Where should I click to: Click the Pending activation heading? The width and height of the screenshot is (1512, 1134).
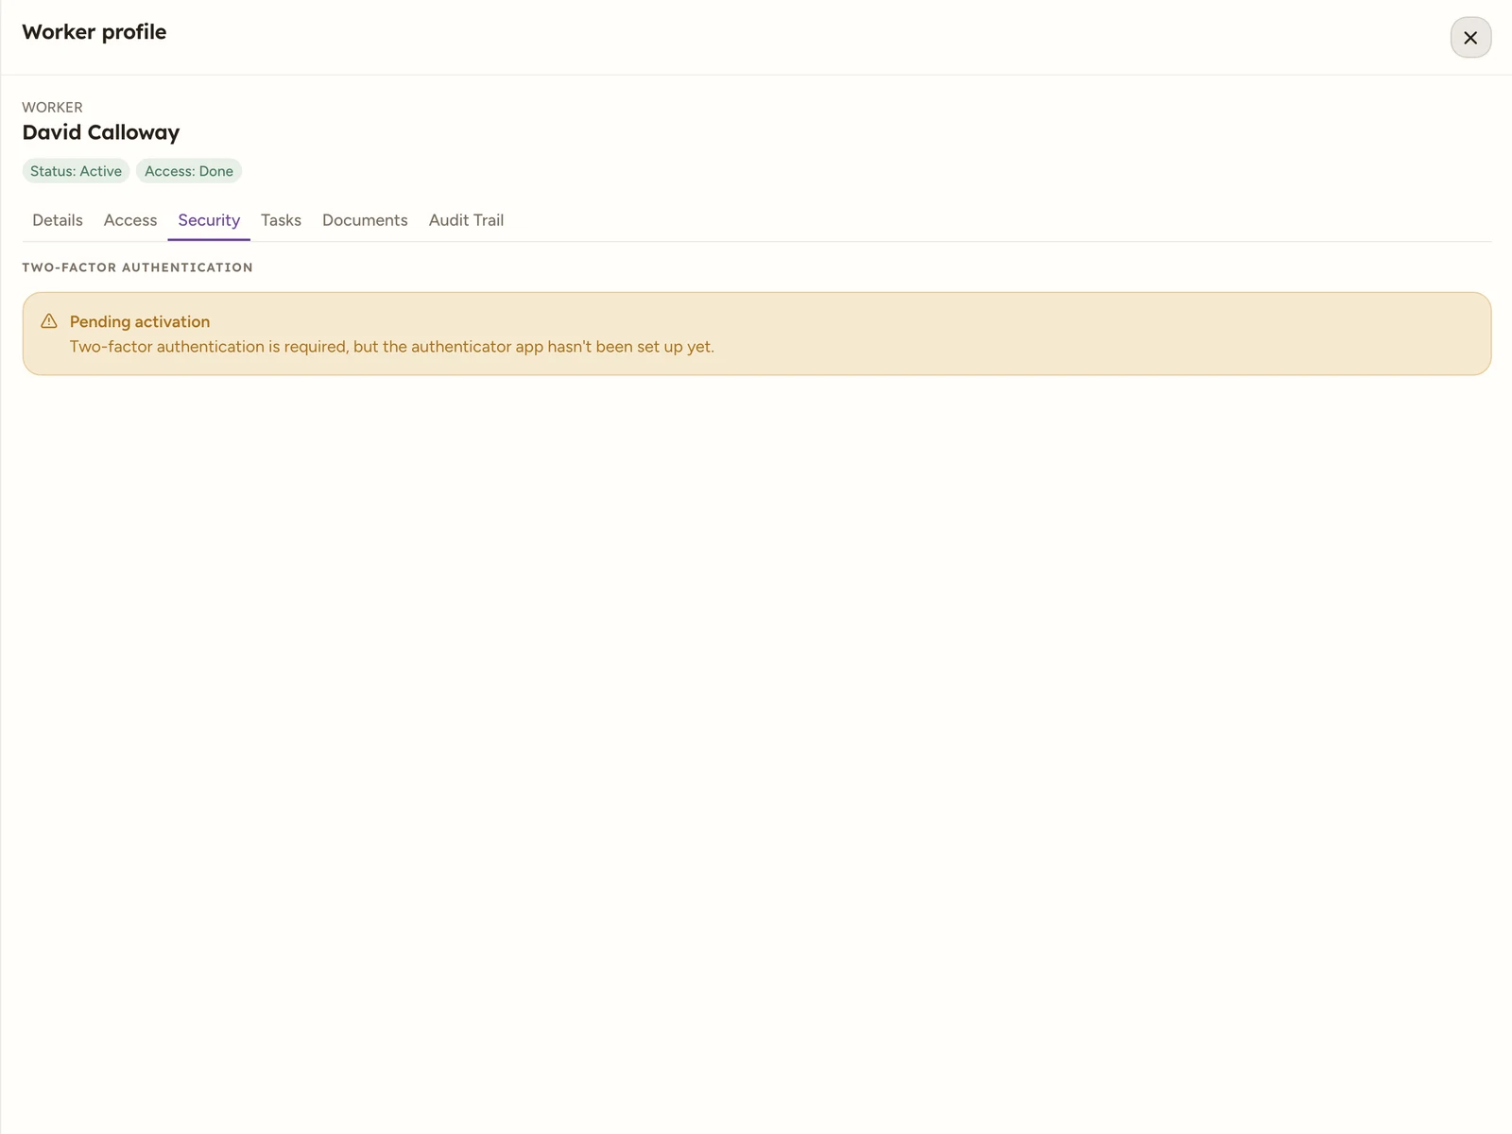point(140,322)
